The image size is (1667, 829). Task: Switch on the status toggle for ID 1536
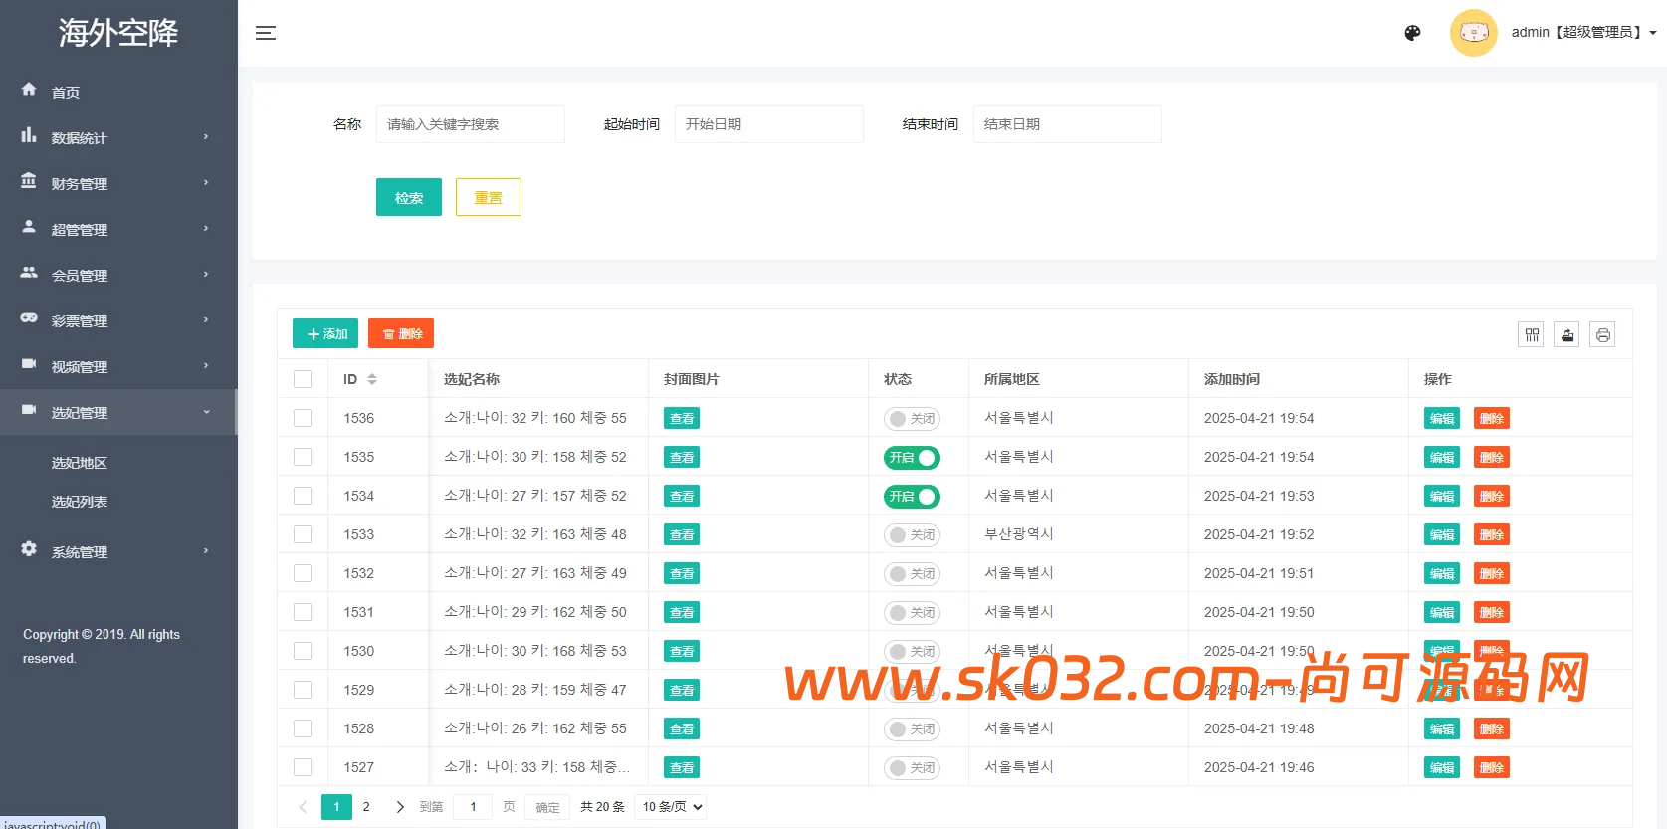point(912,419)
